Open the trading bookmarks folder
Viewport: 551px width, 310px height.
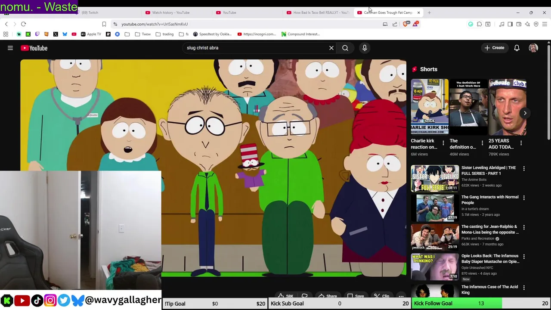pyautogui.click(x=165, y=34)
